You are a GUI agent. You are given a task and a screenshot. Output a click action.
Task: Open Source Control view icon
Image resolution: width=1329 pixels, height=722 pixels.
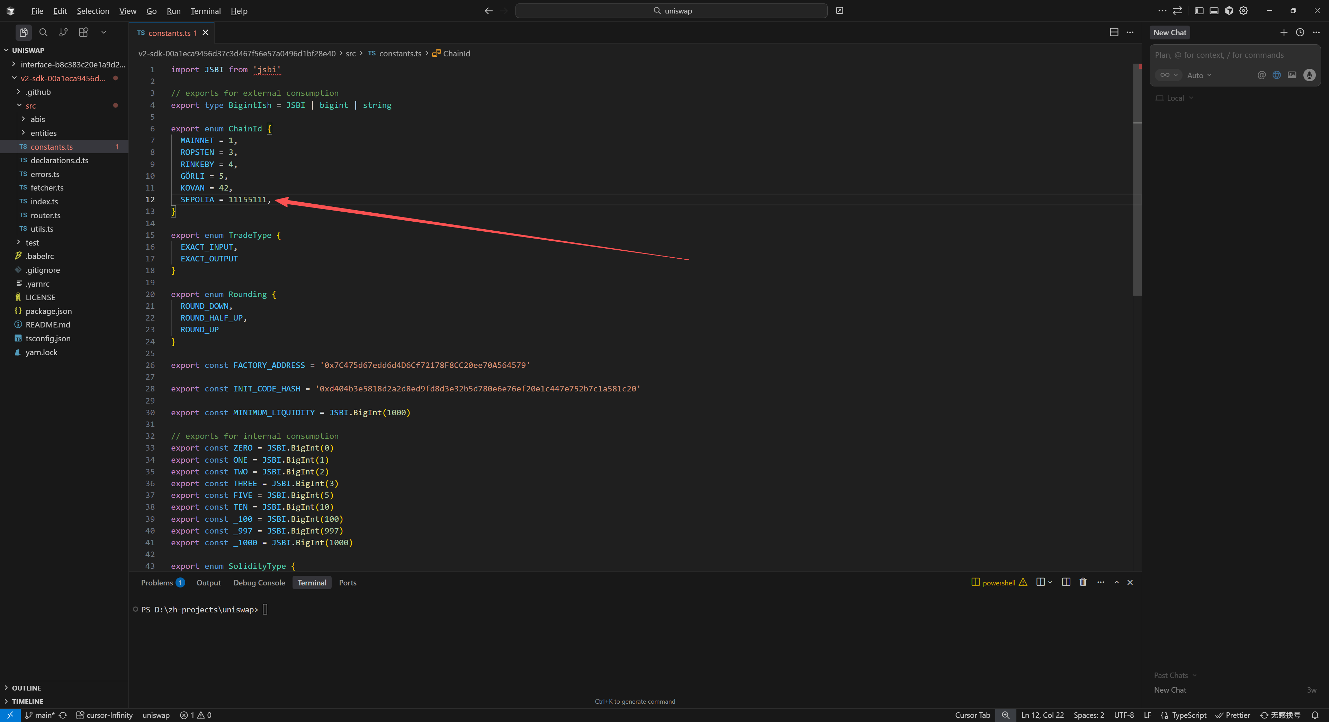[x=63, y=33]
